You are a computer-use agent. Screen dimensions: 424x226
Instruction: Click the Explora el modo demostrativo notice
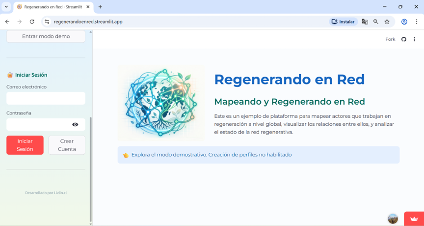(258, 155)
